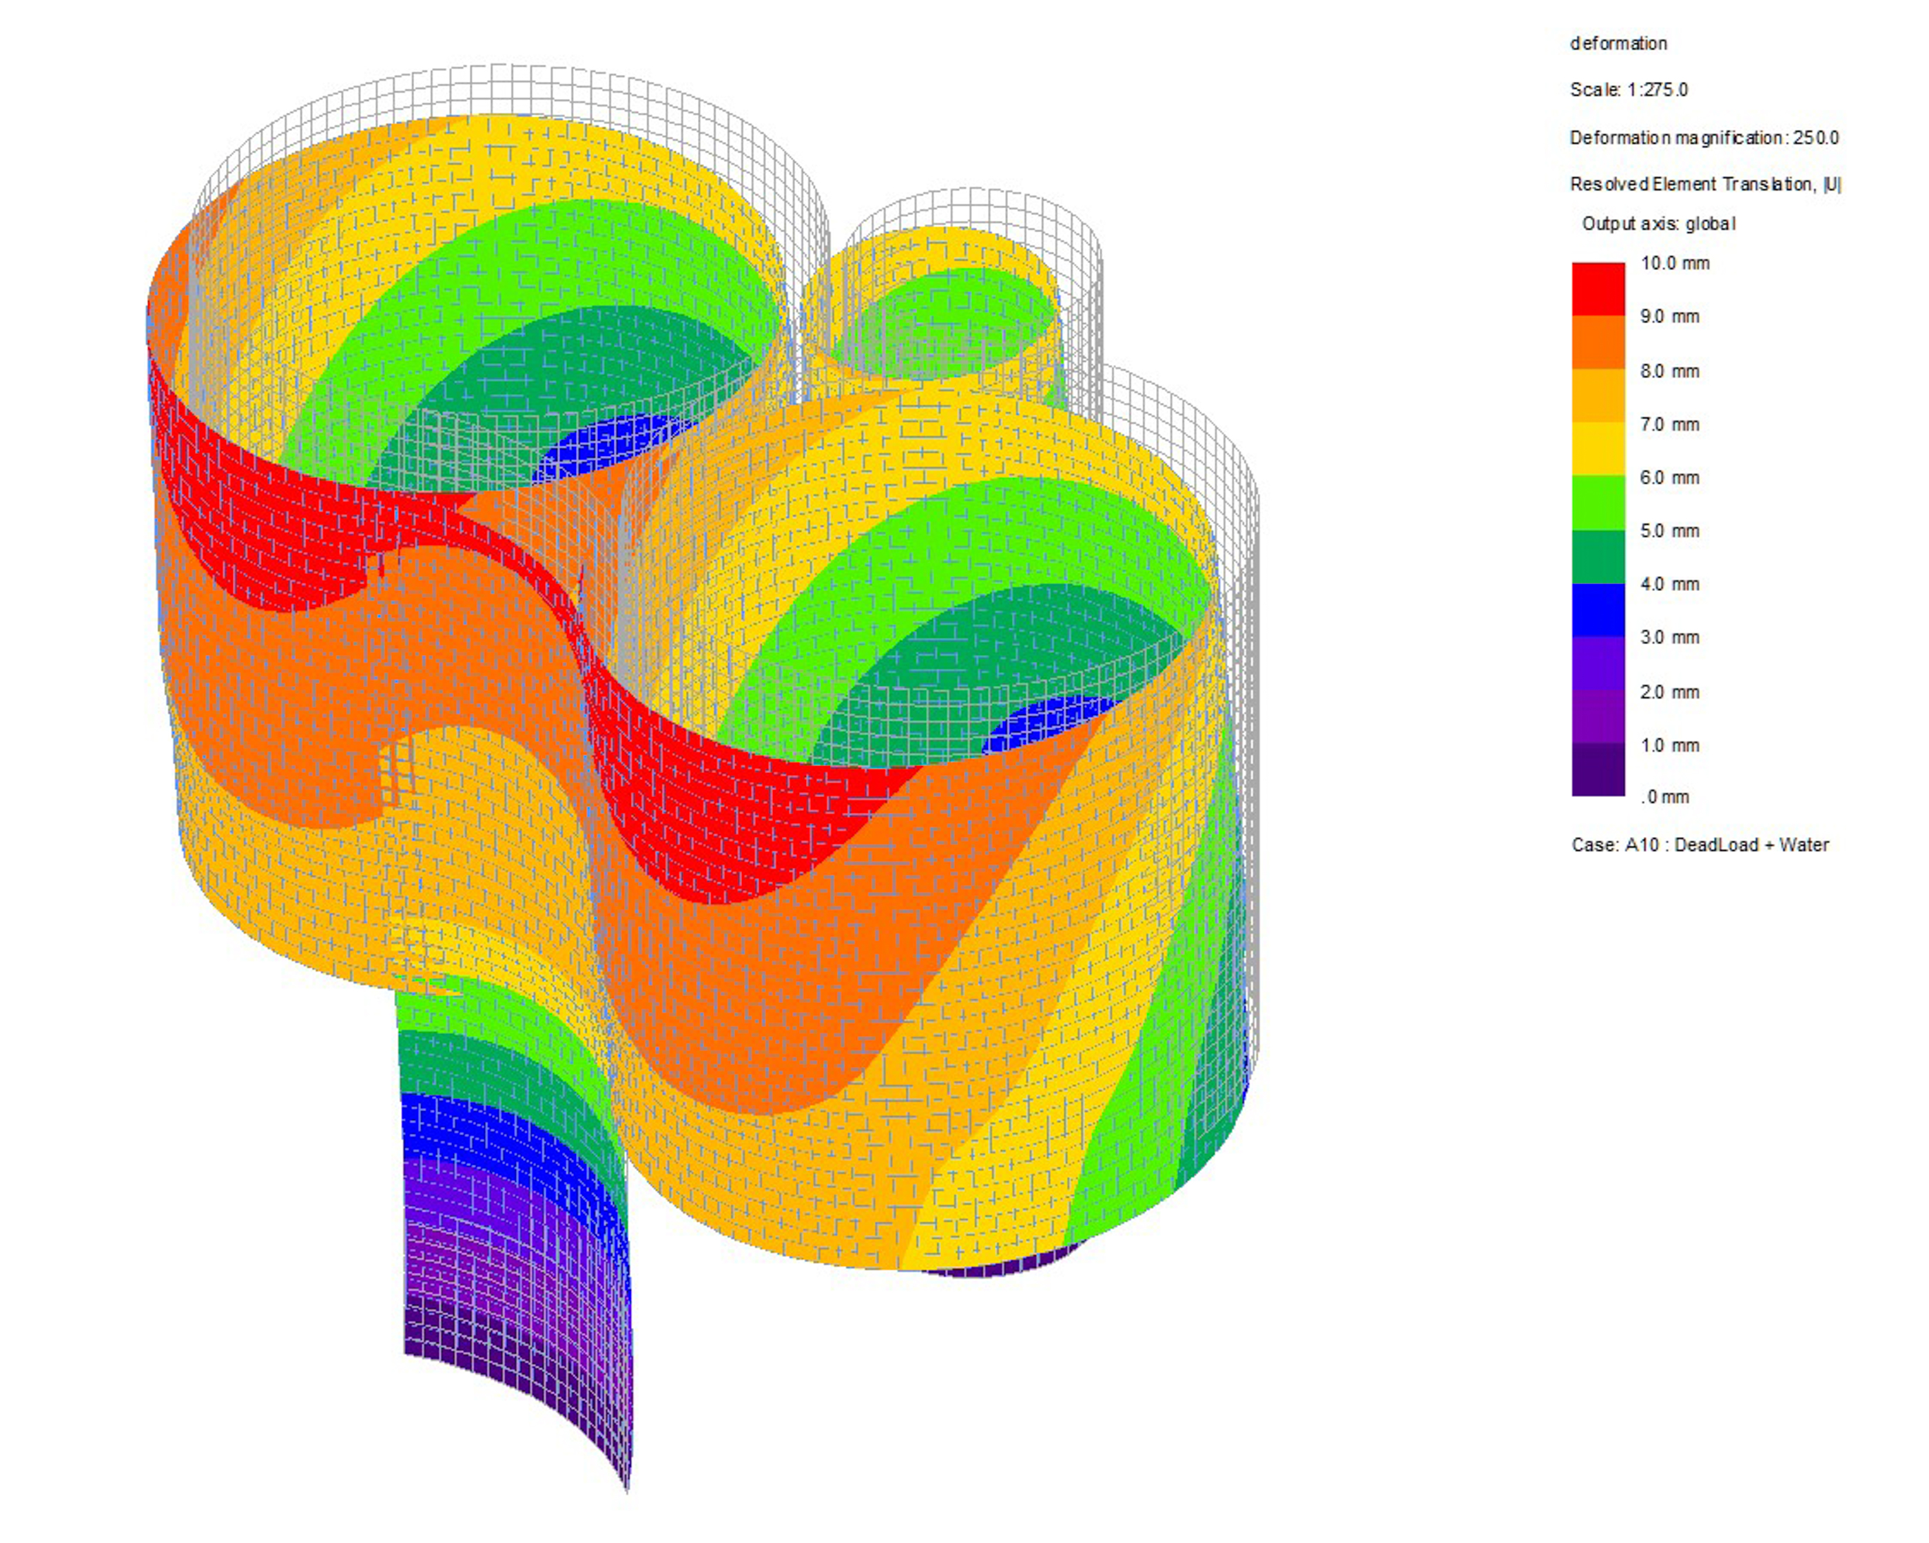Click the darkest purple 1.0 mm legend swatch
Image resolution: width=1929 pixels, height=1543 pixels.
[x=1598, y=769]
